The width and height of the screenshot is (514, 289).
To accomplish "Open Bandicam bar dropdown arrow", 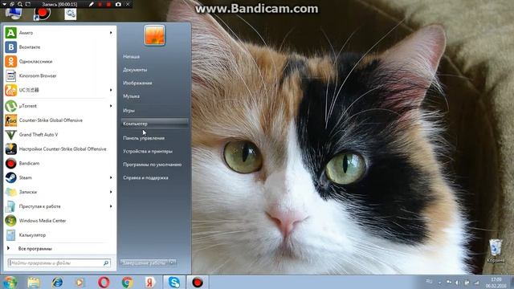I will [x=4, y=4].
